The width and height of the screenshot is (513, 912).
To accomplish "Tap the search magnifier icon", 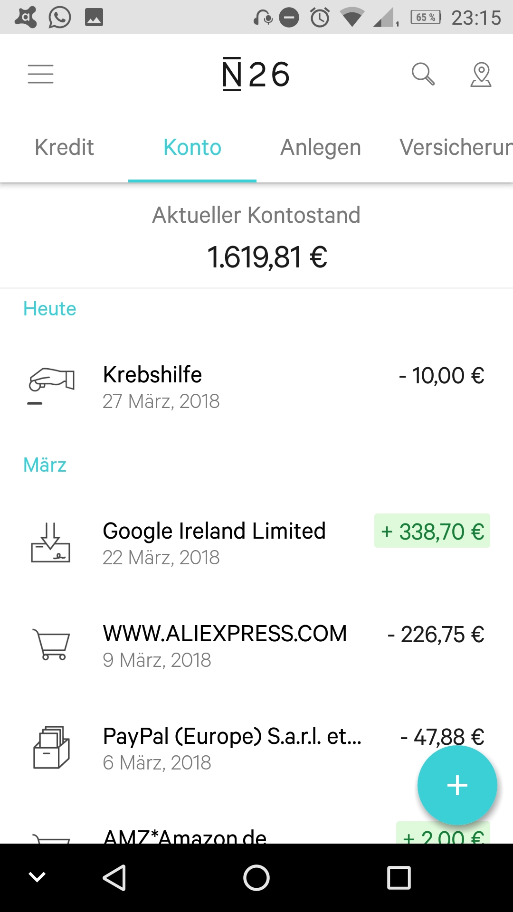I will click(423, 74).
